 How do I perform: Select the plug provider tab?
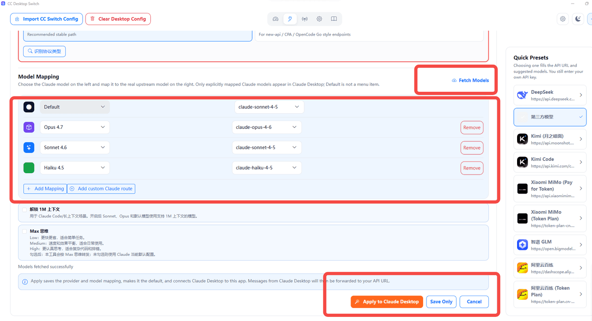[x=290, y=19]
